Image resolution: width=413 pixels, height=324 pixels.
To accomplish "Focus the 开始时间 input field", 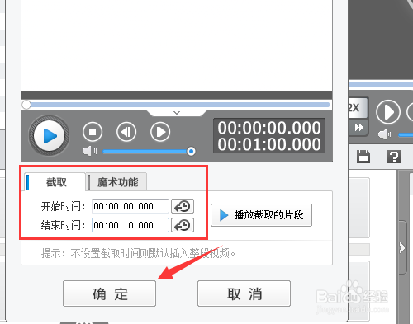I will point(131,206).
